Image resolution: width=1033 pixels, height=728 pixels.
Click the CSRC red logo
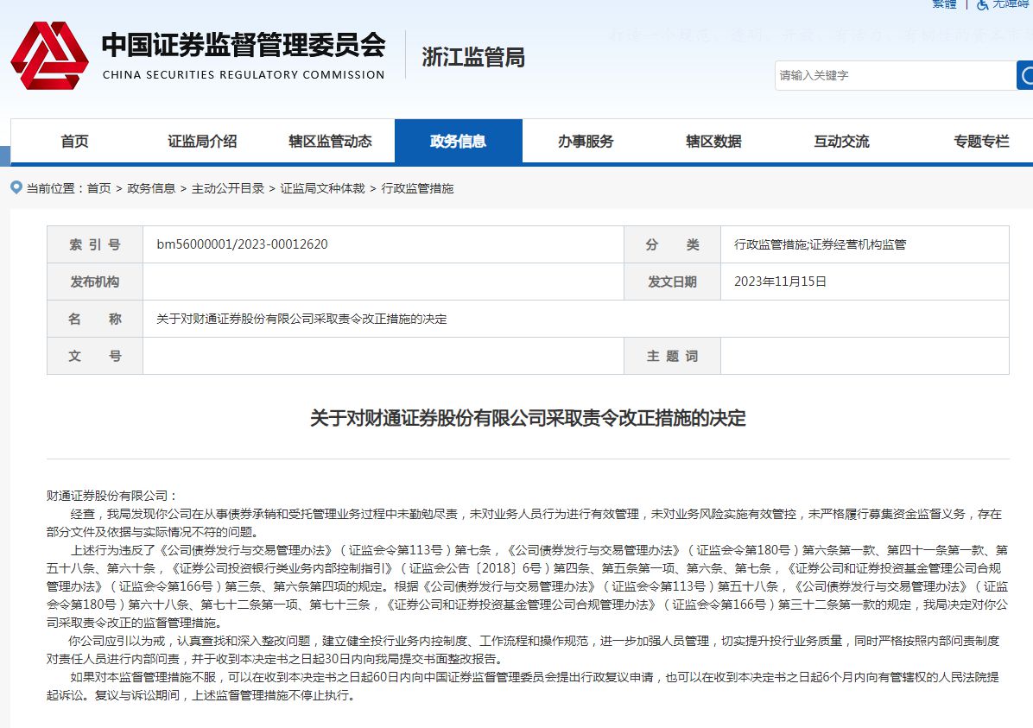pyautogui.click(x=49, y=56)
